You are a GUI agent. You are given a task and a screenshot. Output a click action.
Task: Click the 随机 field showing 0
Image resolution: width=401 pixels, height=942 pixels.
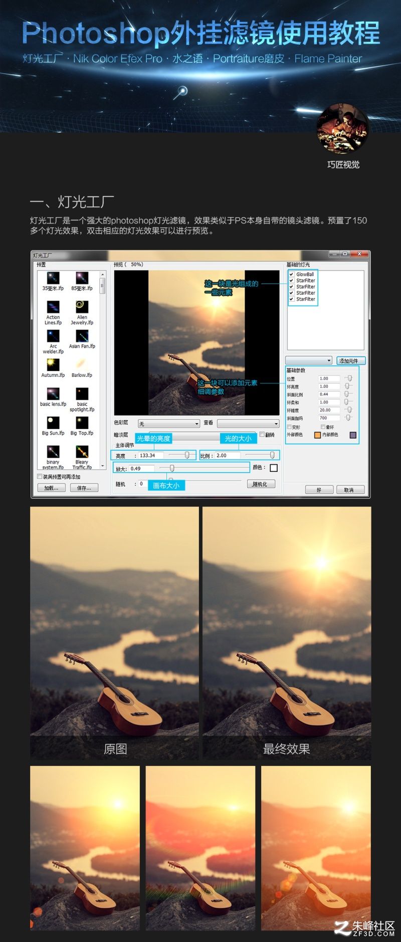[142, 484]
